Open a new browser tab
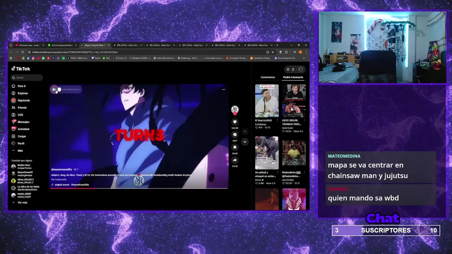Image resolution: width=452 pixels, height=254 pixels. point(277,45)
